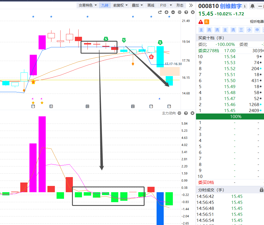Click the orange R margin-trading badge
Viewport: 264px width, 225px height.
207,22
